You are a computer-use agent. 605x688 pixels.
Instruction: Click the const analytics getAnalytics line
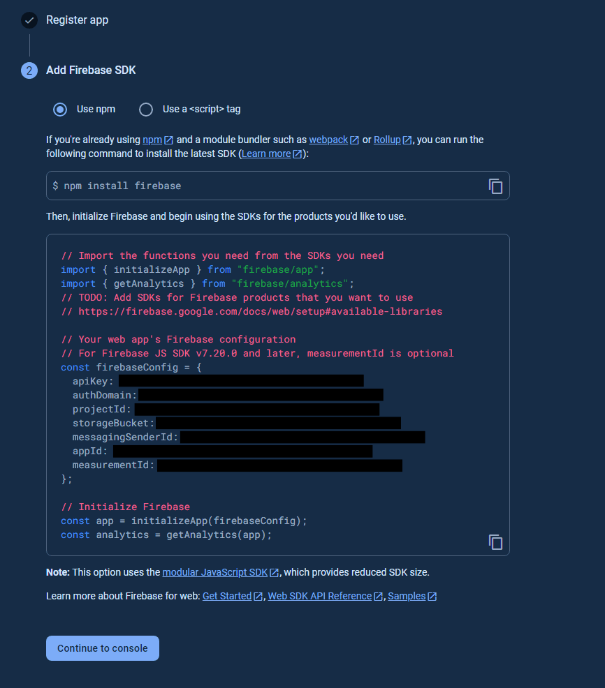point(166,535)
